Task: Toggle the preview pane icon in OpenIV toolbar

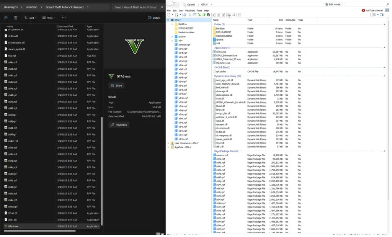Action: pos(382,15)
